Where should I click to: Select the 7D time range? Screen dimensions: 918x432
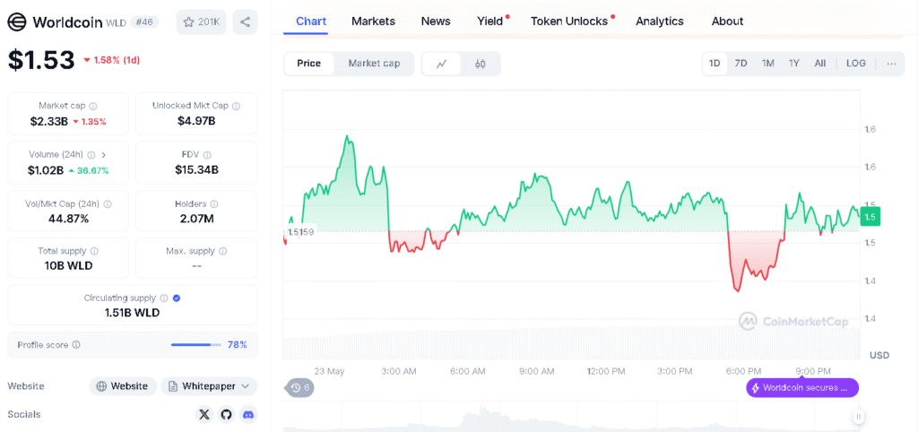[740, 64]
